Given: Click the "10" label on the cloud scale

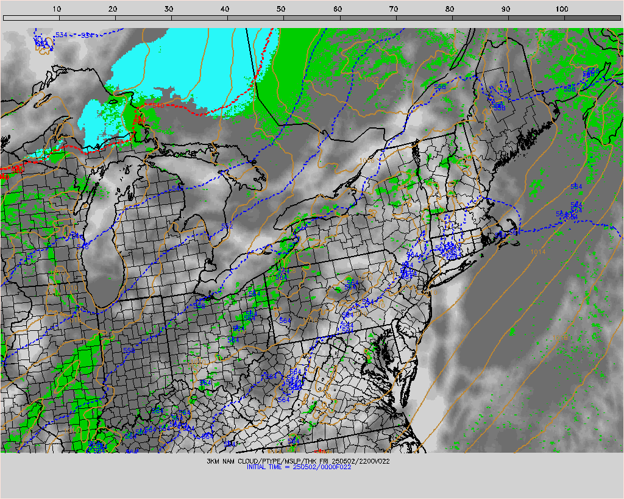Looking at the screenshot, I should pyautogui.click(x=57, y=9).
